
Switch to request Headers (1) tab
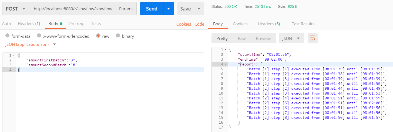[x=29, y=24]
